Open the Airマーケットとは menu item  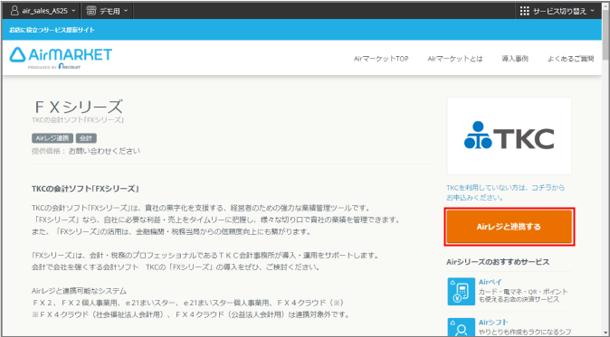click(x=454, y=59)
